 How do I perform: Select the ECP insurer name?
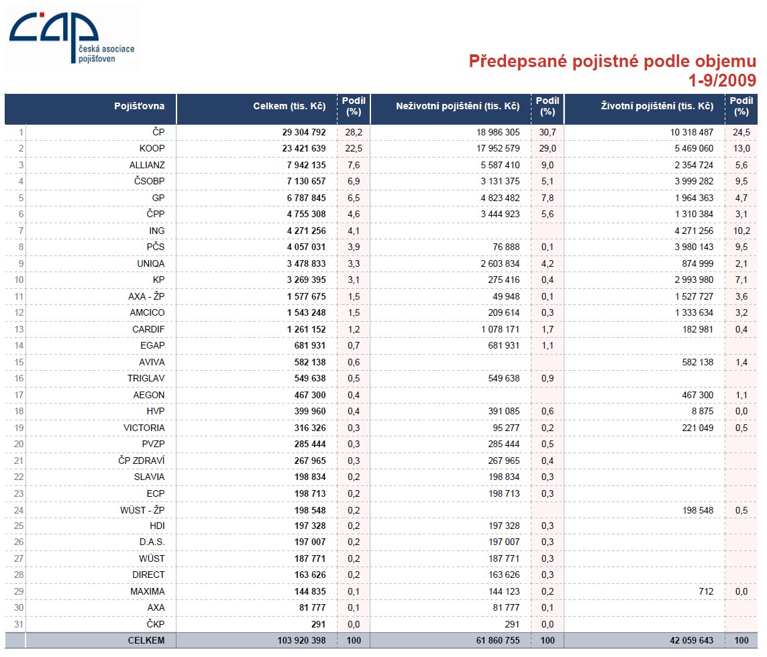tap(155, 493)
